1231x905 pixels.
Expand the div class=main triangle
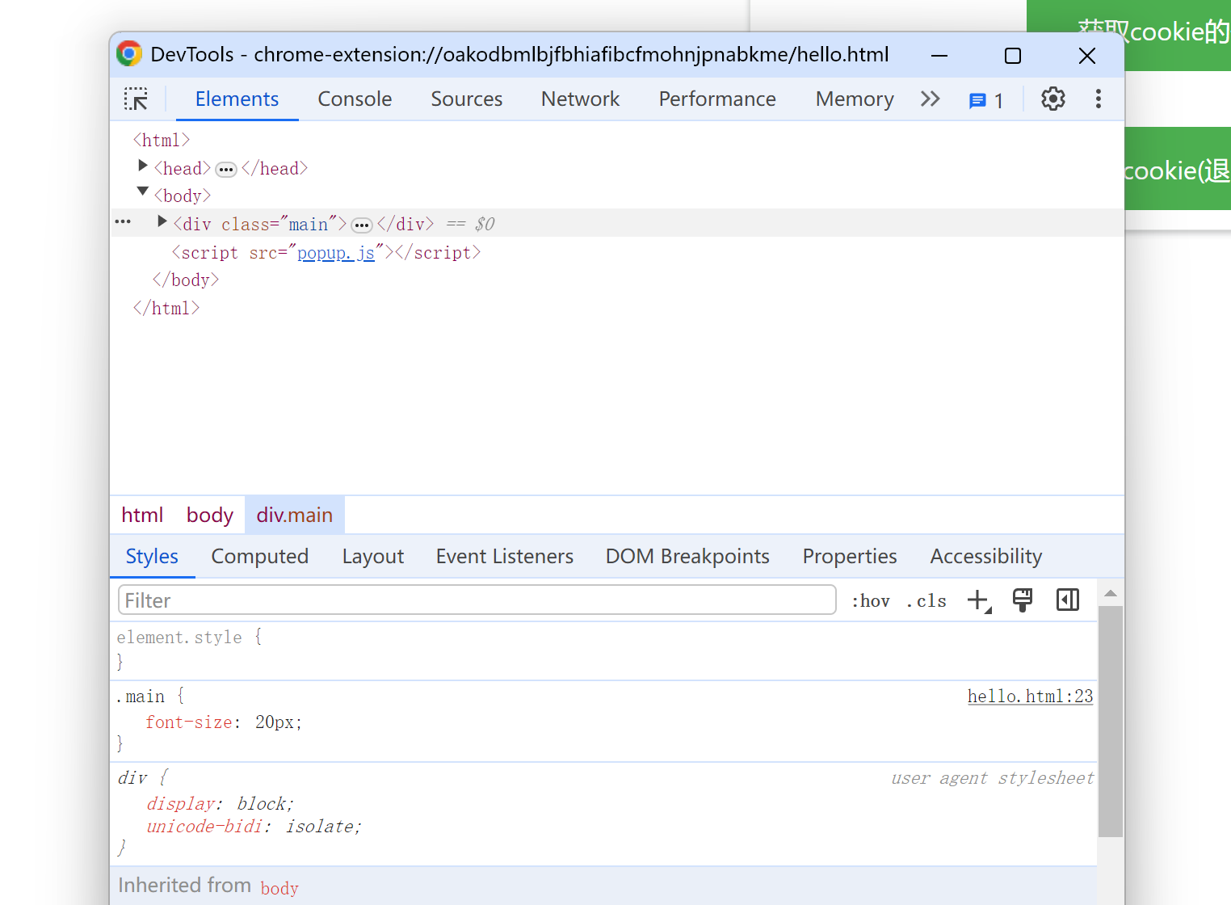[x=162, y=221]
